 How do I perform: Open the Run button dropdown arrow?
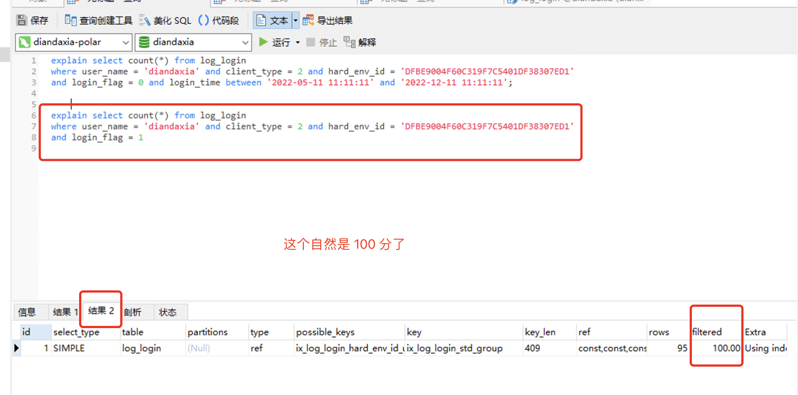point(298,42)
